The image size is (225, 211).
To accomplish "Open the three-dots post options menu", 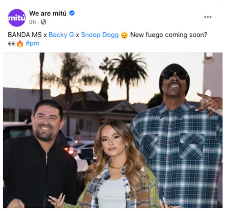I will [208, 17].
